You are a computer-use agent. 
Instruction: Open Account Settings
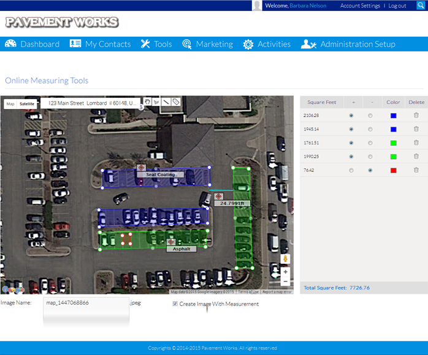click(360, 6)
